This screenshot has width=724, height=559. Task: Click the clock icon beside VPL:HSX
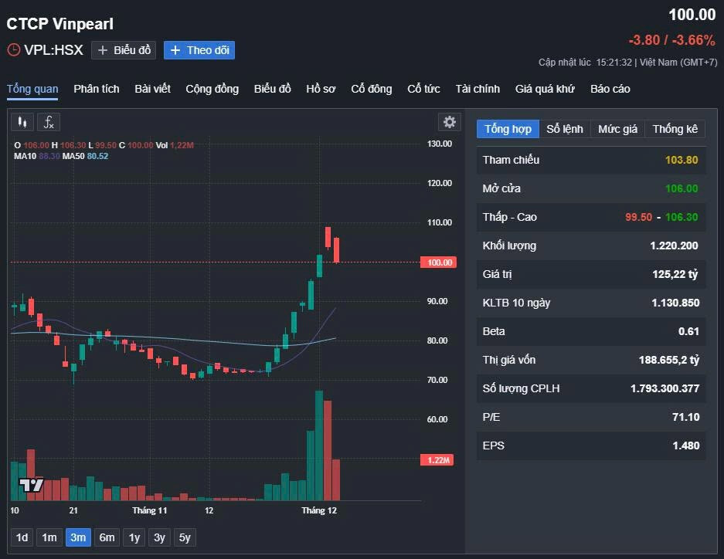(14, 50)
